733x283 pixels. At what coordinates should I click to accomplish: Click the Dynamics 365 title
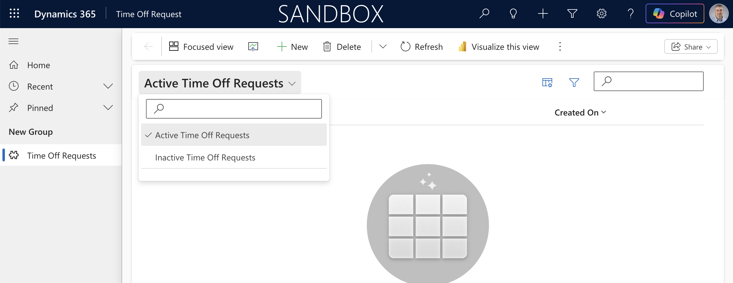point(65,14)
